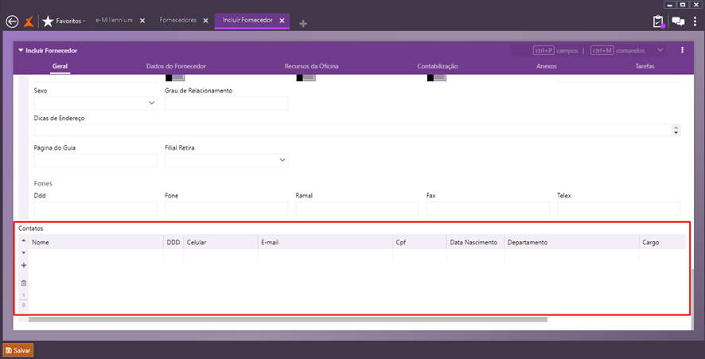Click the Celular column header
The height and width of the screenshot is (359, 705).
pos(220,242)
